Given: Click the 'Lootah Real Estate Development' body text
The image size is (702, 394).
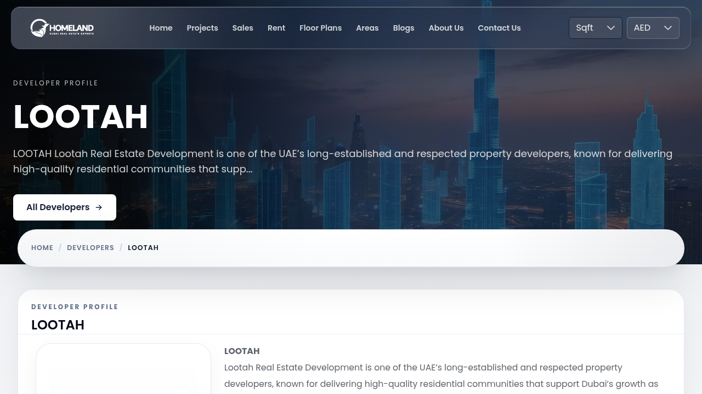Looking at the screenshot, I should point(441,376).
